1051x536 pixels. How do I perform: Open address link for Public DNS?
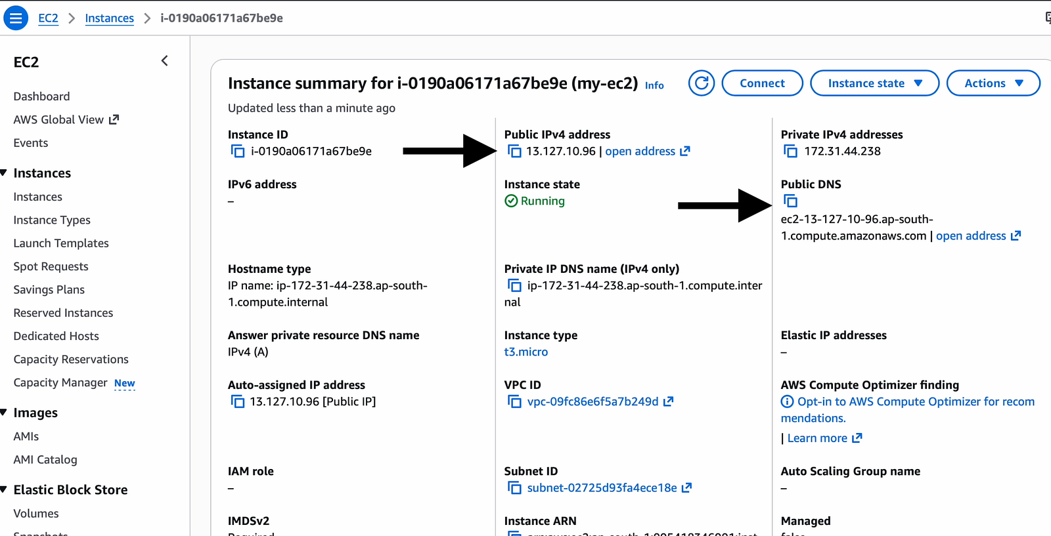tap(971, 236)
